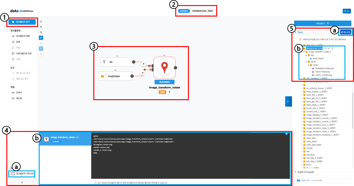This screenshot has height=186, width=354.
Task: Open 워크플로우 목록 in the sidebar
Action: (x=23, y=36)
